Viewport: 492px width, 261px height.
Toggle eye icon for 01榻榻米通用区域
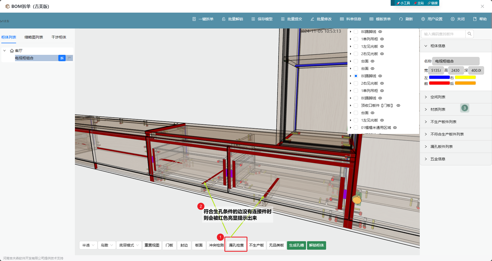click(395, 128)
